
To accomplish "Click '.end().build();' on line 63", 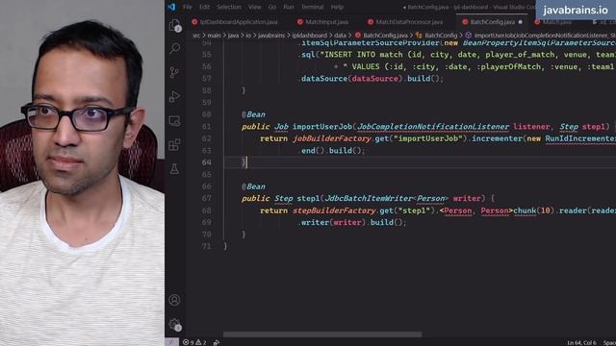I will pos(331,151).
